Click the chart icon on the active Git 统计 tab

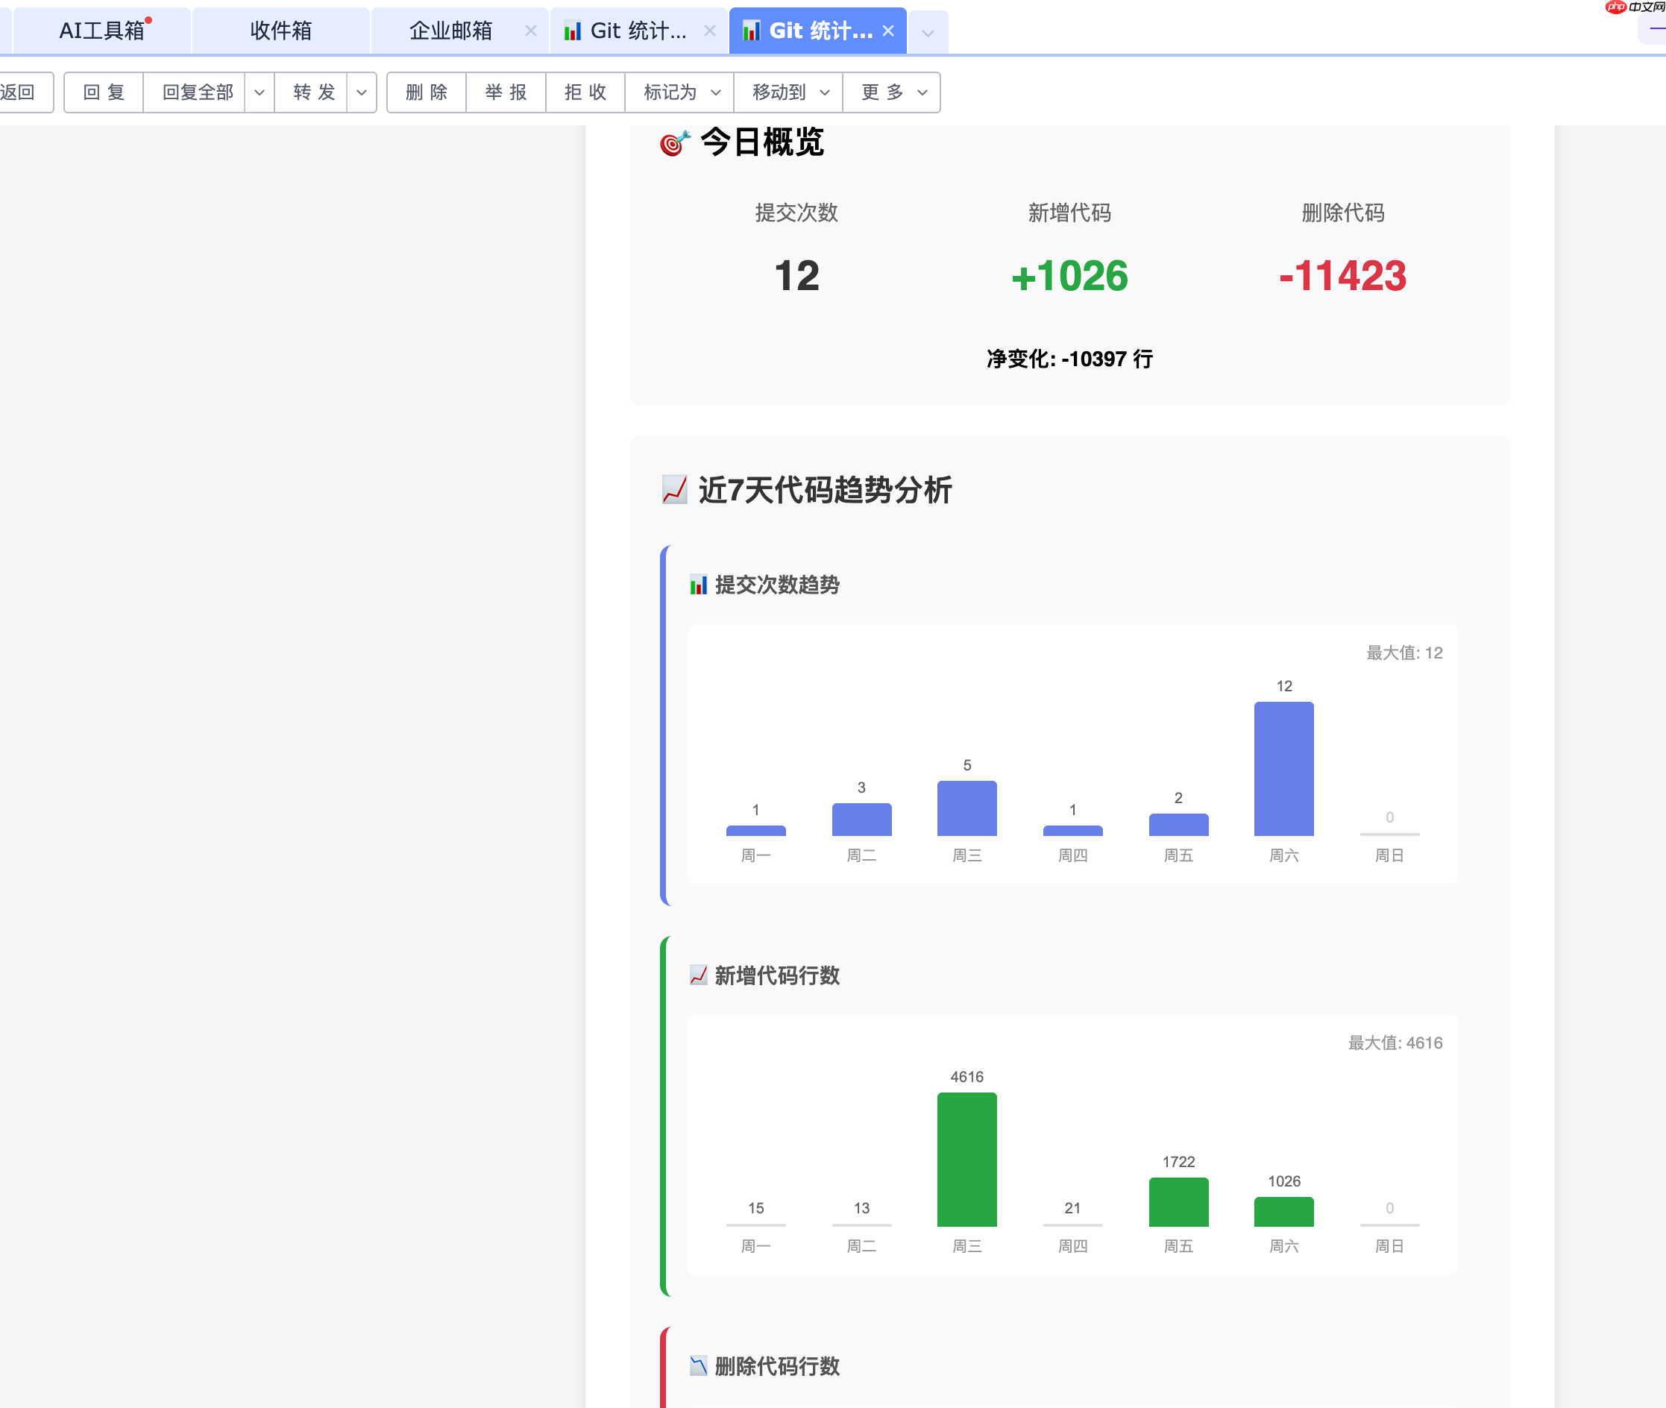(x=750, y=31)
